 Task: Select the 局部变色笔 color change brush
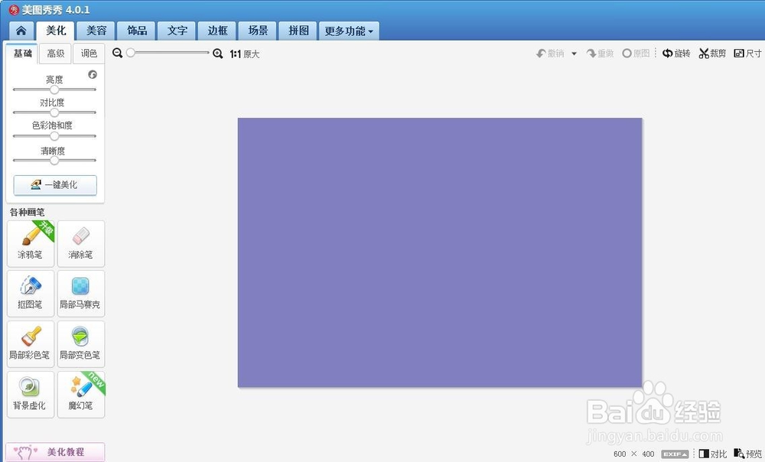coord(81,344)
